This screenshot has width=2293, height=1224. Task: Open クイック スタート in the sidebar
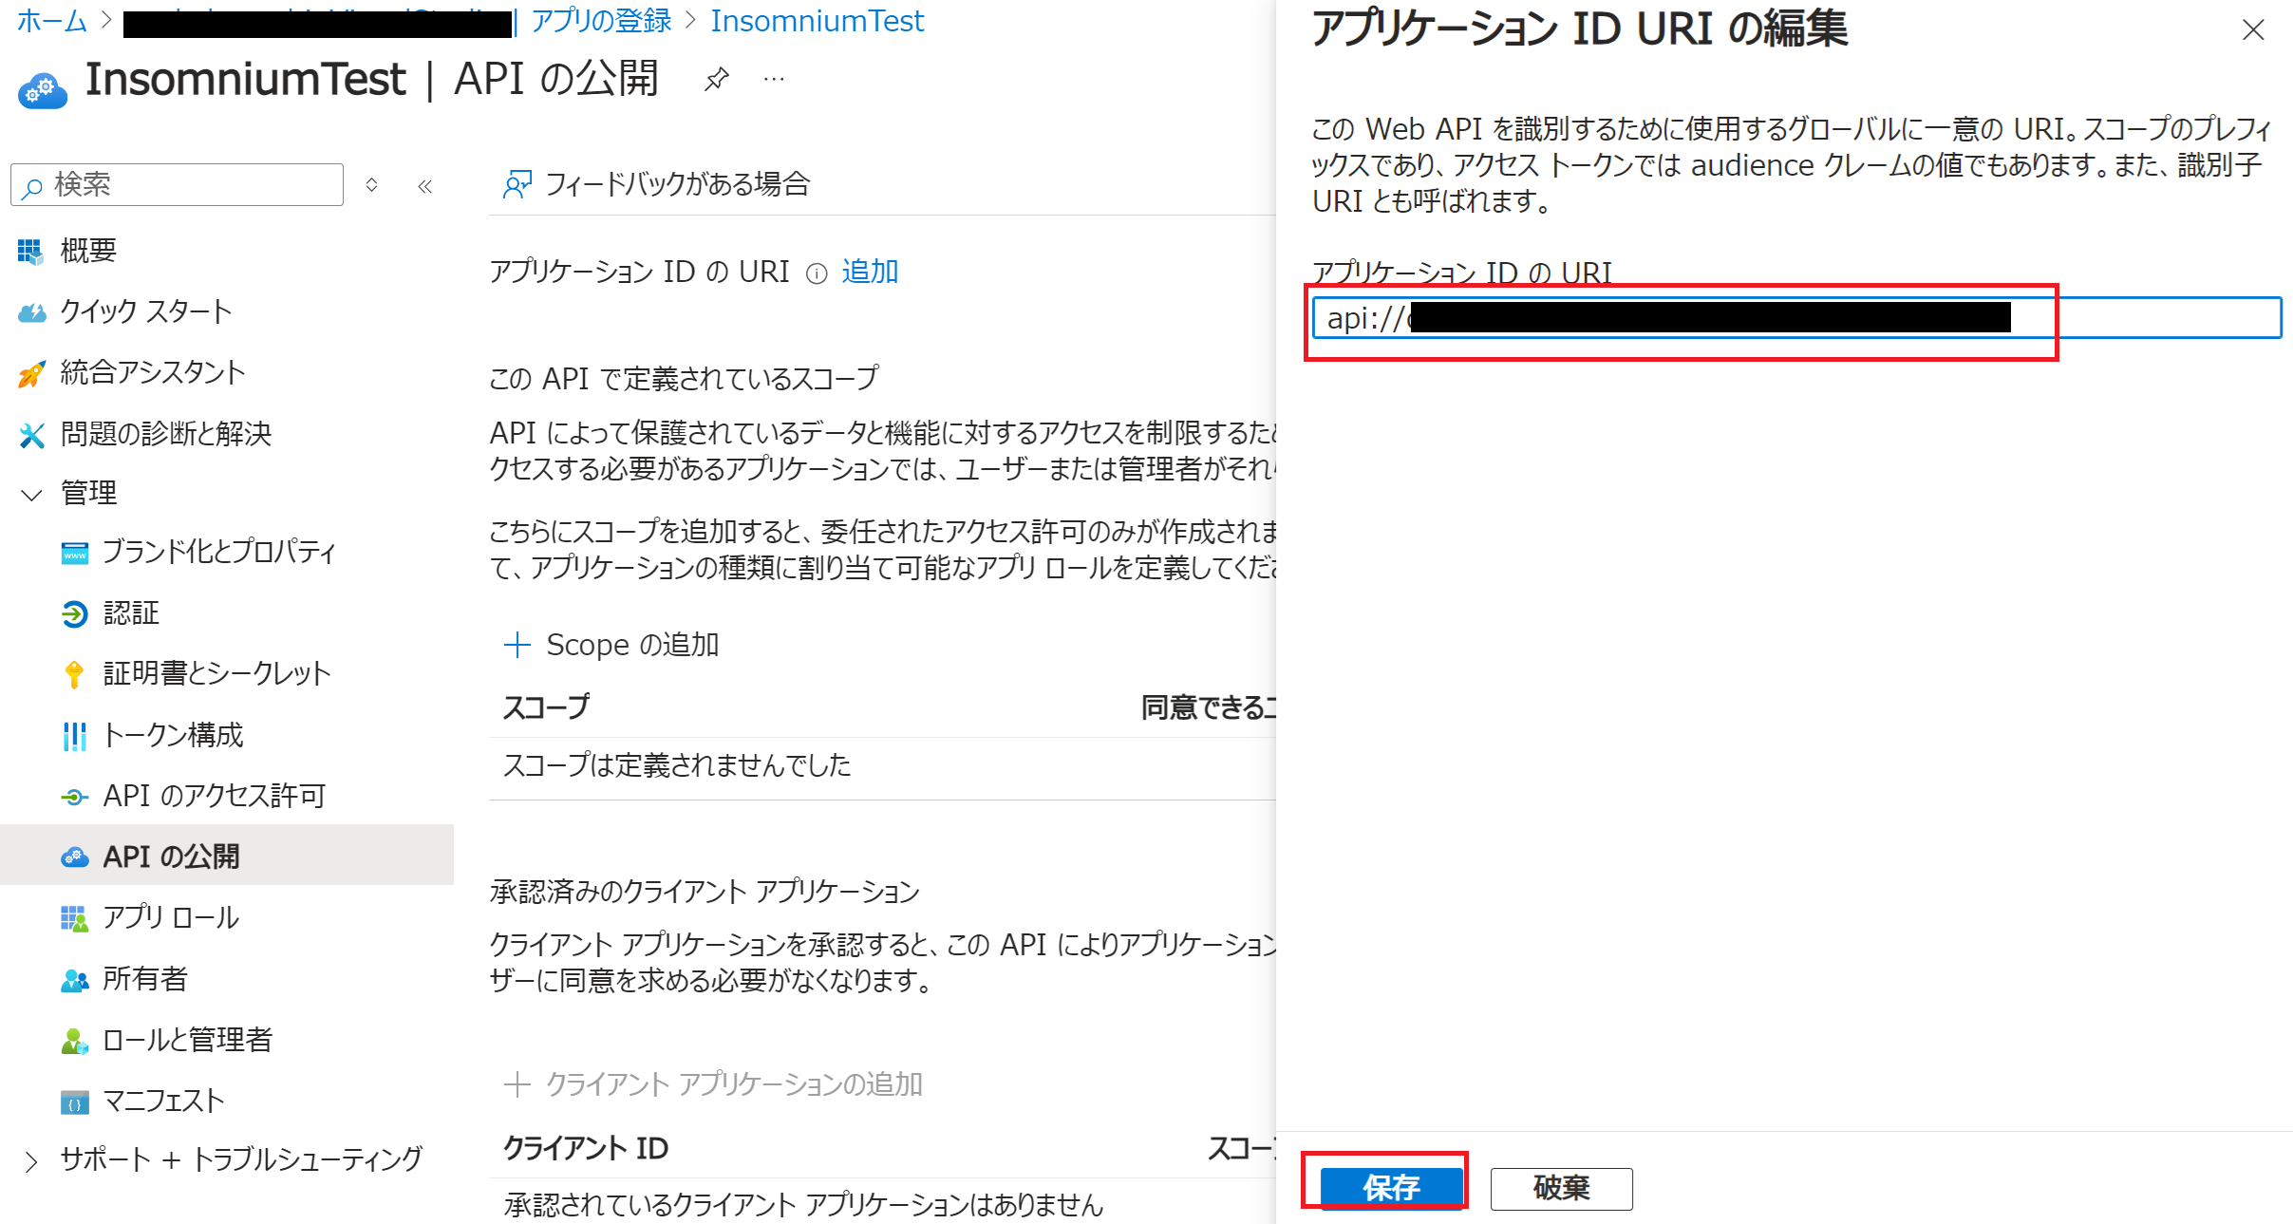tap(145, 311)
